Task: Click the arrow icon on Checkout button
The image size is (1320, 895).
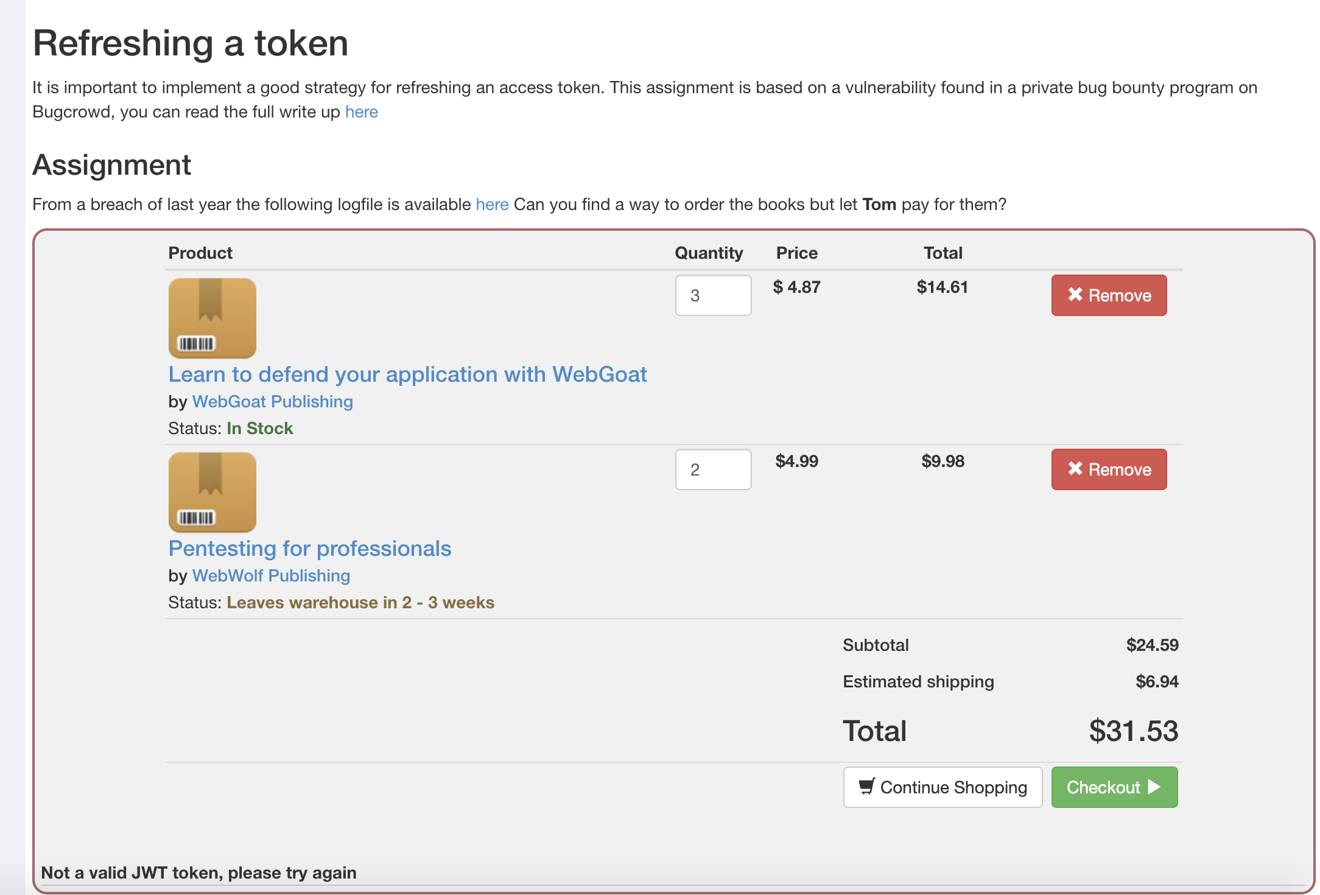Action: pos(1154,787)
